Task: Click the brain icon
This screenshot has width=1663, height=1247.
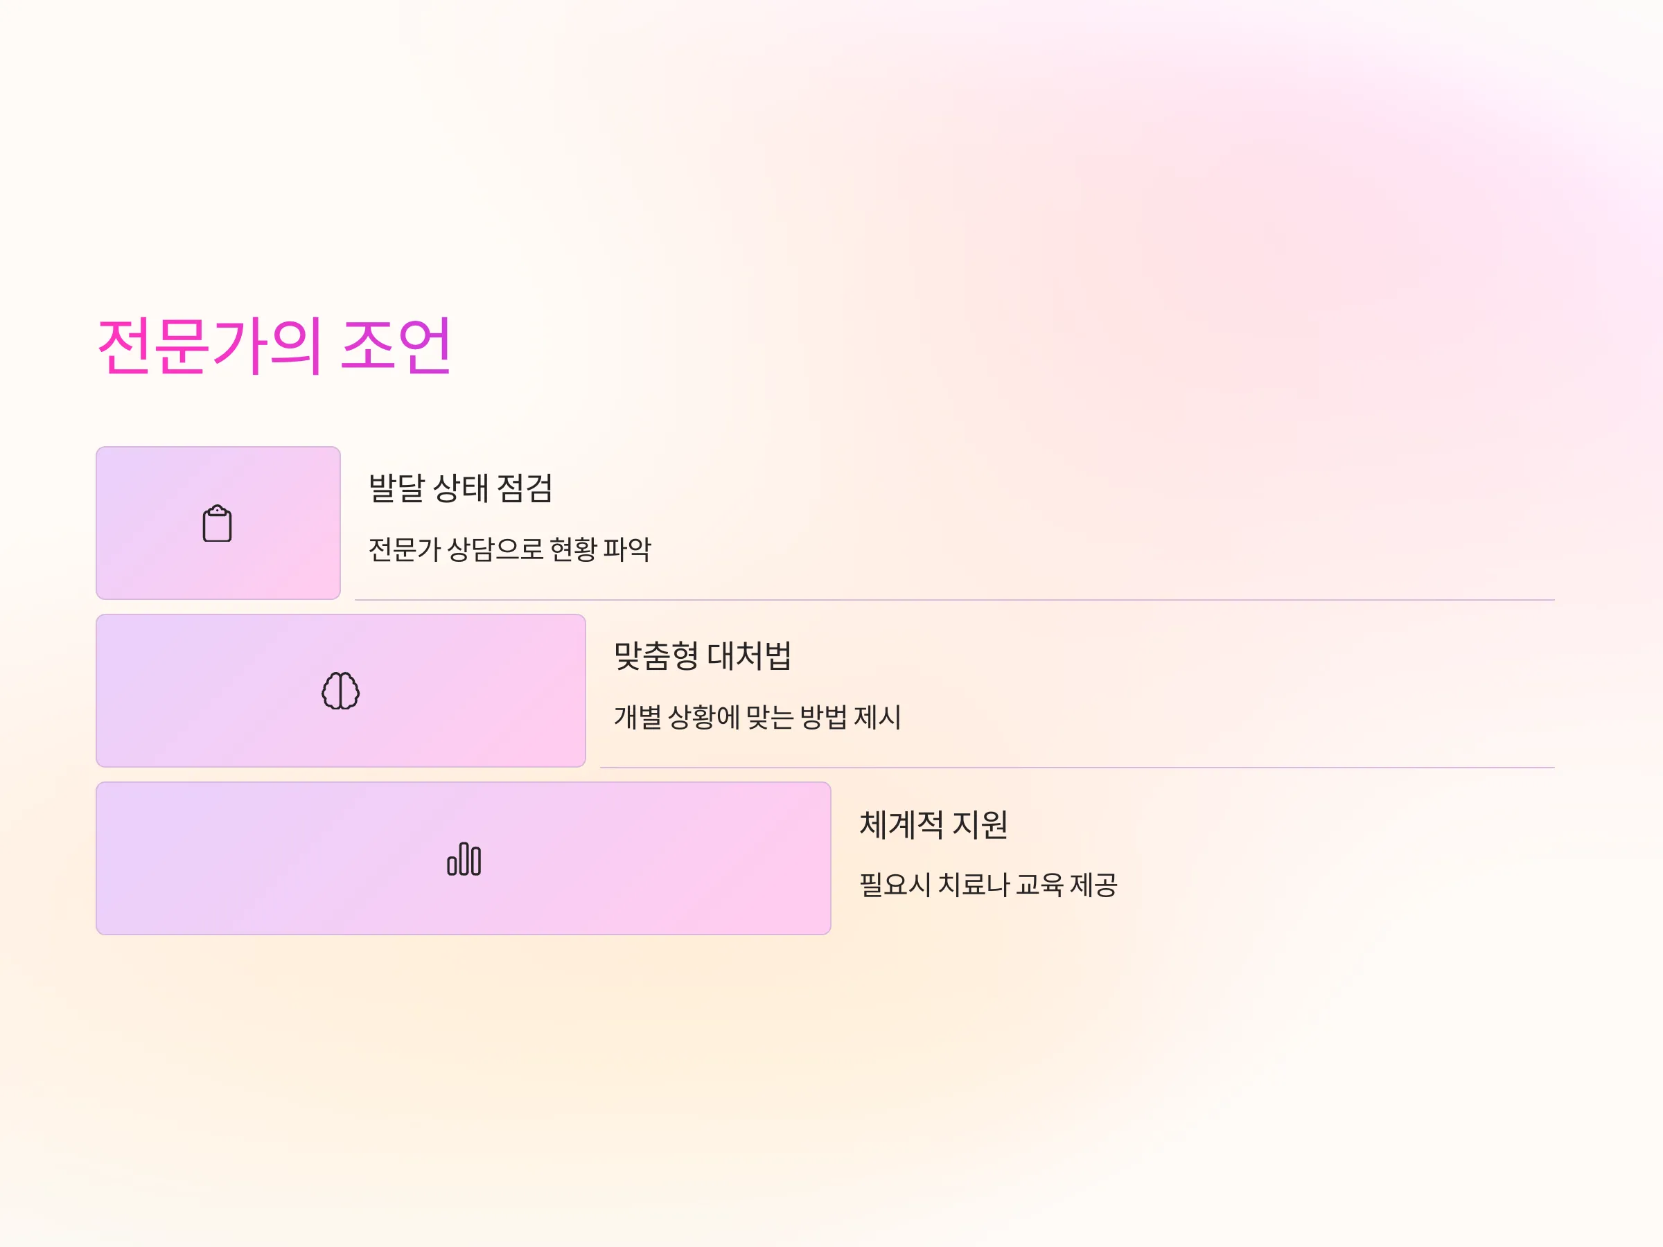Action: tap(341, 691)
